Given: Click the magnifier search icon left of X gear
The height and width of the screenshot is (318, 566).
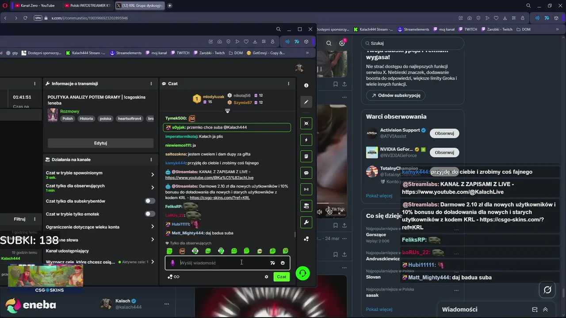Looking at the screenshot, I should click(329, 43).
